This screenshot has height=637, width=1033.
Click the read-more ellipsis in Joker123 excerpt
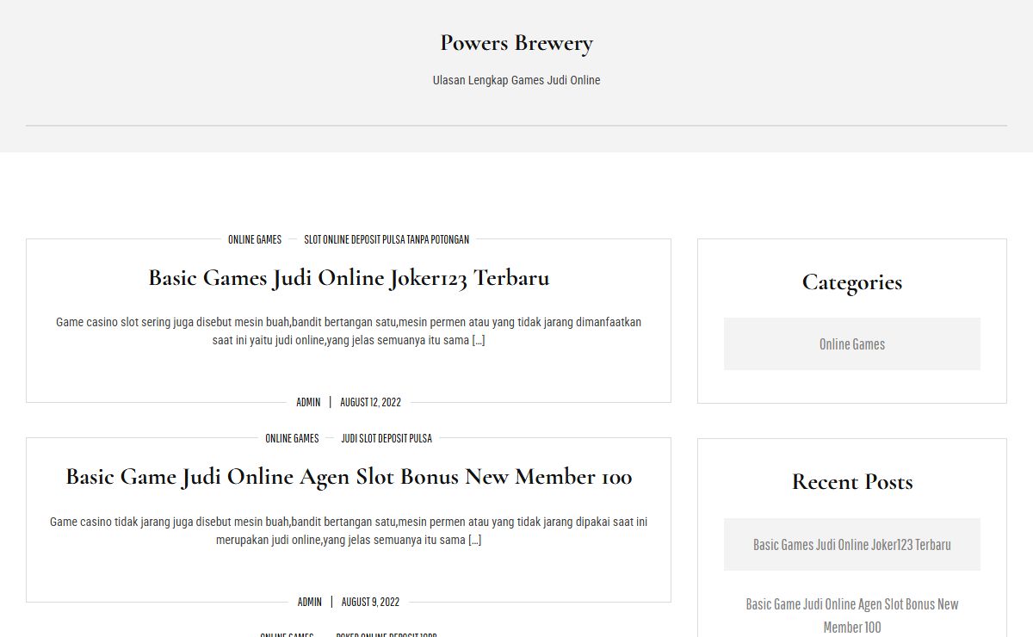pos(479,340)
